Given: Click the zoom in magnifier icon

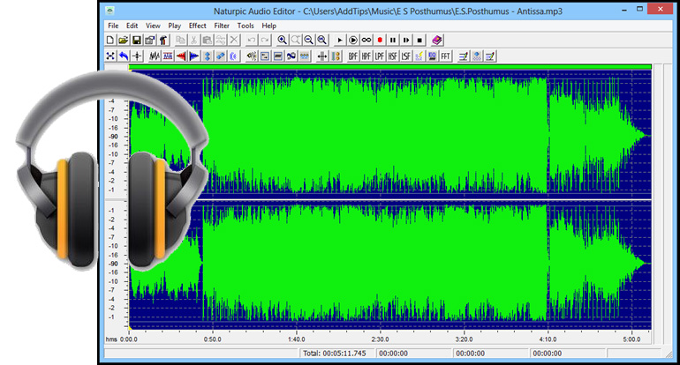Looking at the screenshot, I should tap(283, 41).
